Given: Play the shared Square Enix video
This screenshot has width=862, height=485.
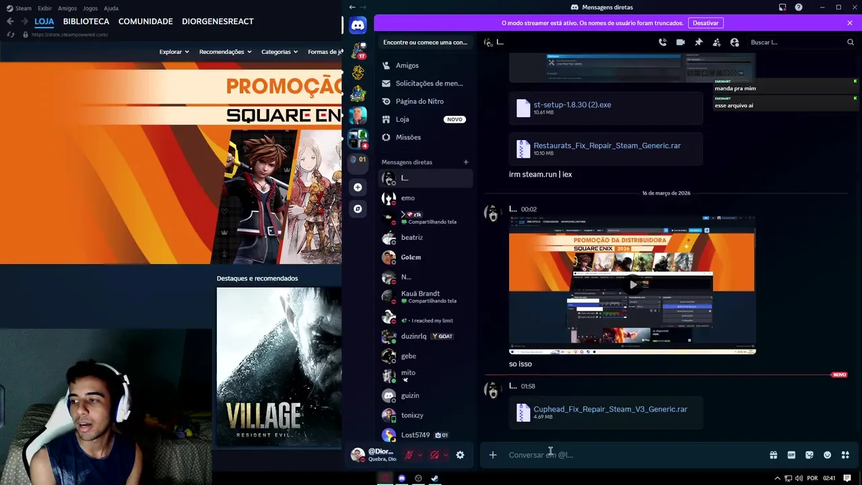Looking at the screenshot, I should pos(632,284).
